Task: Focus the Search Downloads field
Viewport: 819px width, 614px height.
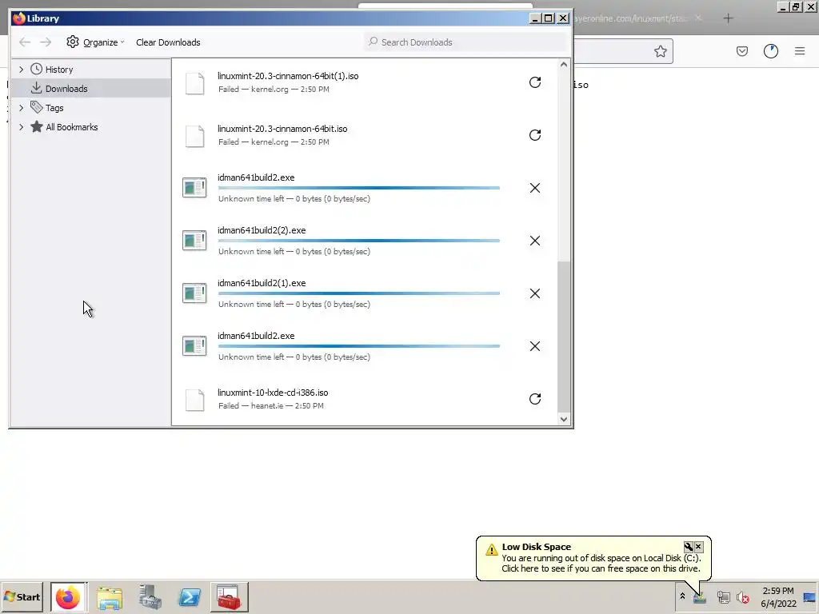Action: pos(465,42)
